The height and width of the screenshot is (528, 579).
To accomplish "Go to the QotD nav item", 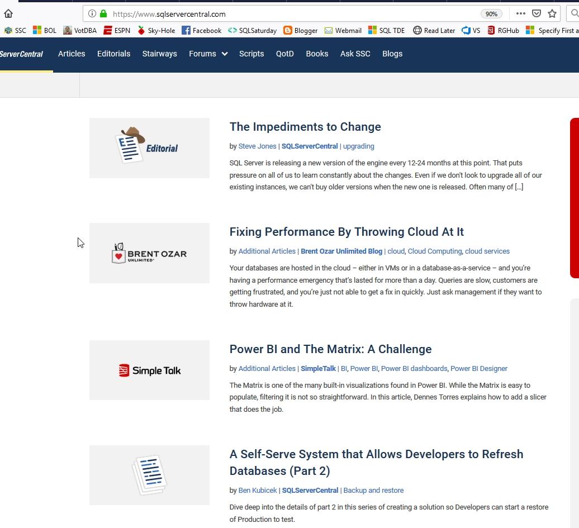I will coord(284,54).
